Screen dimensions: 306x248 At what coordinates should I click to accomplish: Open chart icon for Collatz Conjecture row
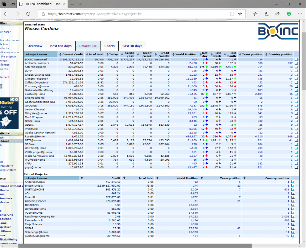point(296,83)
